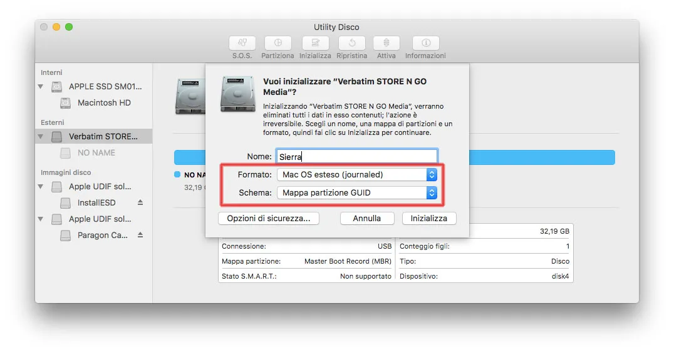Click the blue disk capacity bar
The image size is (674, 353).
point(542,157)
